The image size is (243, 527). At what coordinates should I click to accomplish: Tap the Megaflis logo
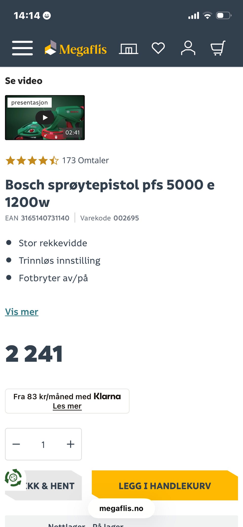76,48
